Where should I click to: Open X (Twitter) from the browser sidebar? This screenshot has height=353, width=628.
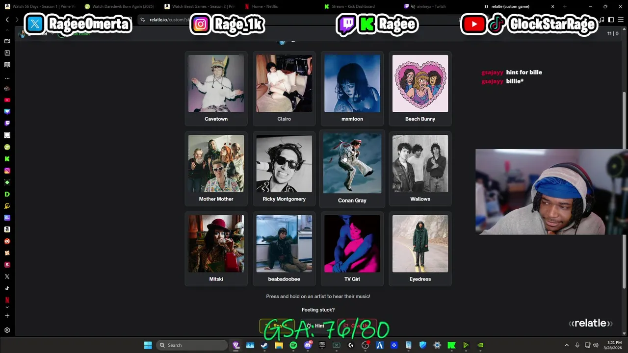click(7, 277)
